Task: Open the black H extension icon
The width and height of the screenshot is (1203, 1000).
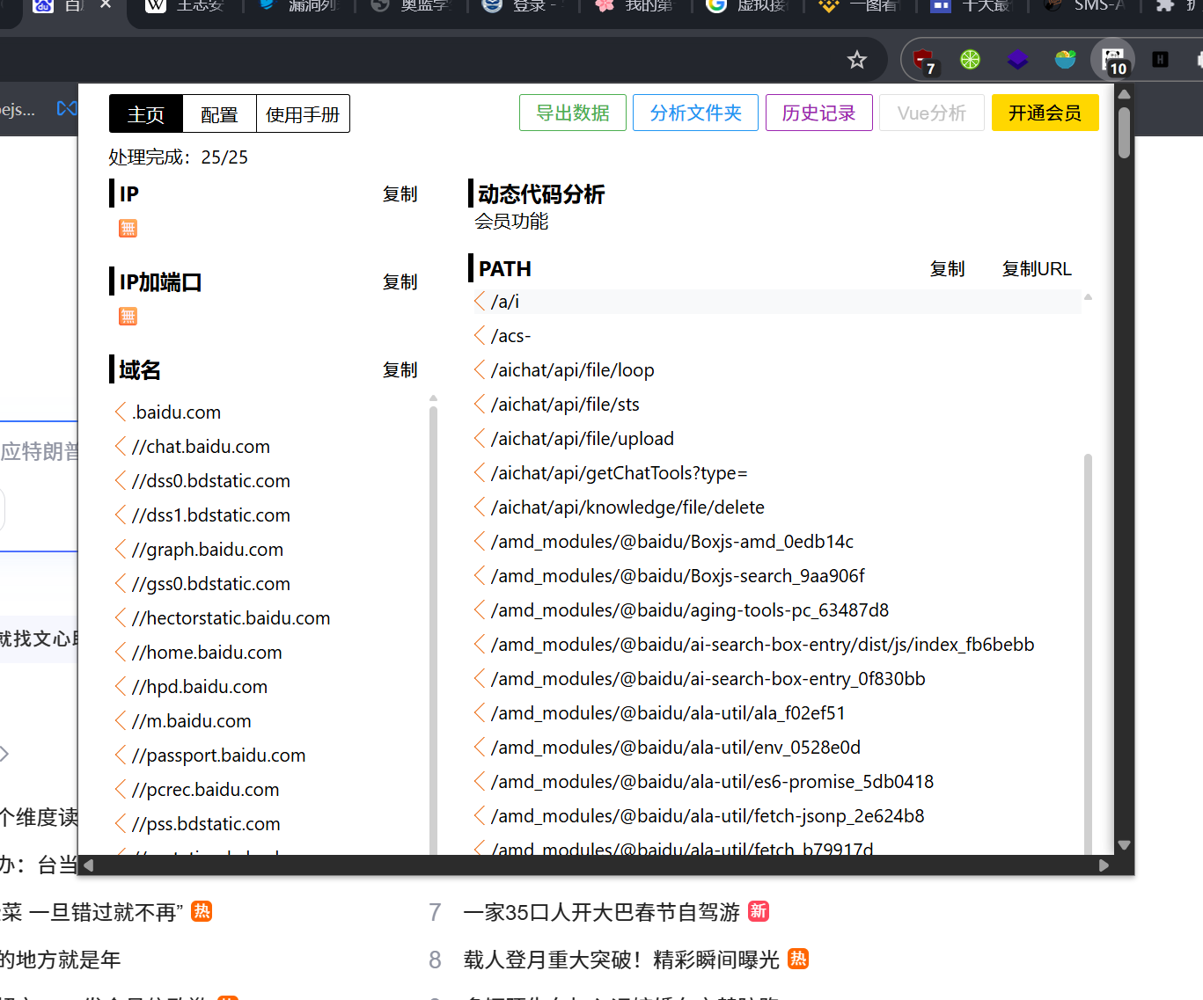Action: point(1161,60)
